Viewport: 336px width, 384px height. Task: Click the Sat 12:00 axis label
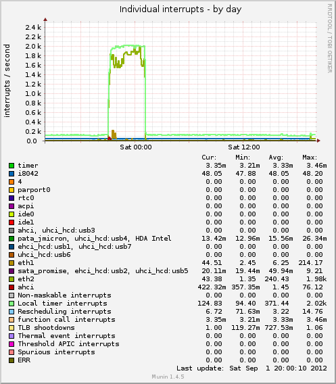click(244, 147)
